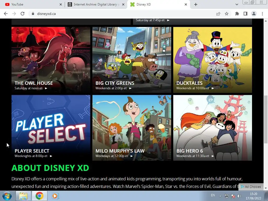The image size is (268, 201).
Task: Click the browser forward arrow
Action: click(14, 14)
